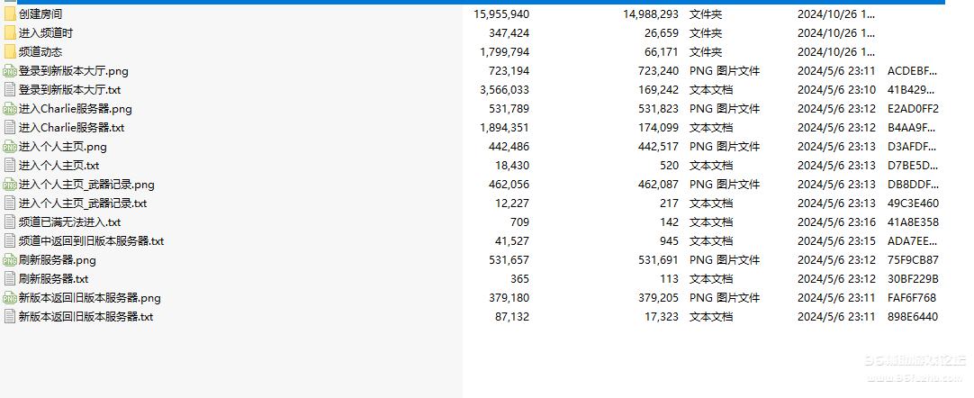Click the document icon for 刷新服务器.txt

10,279
